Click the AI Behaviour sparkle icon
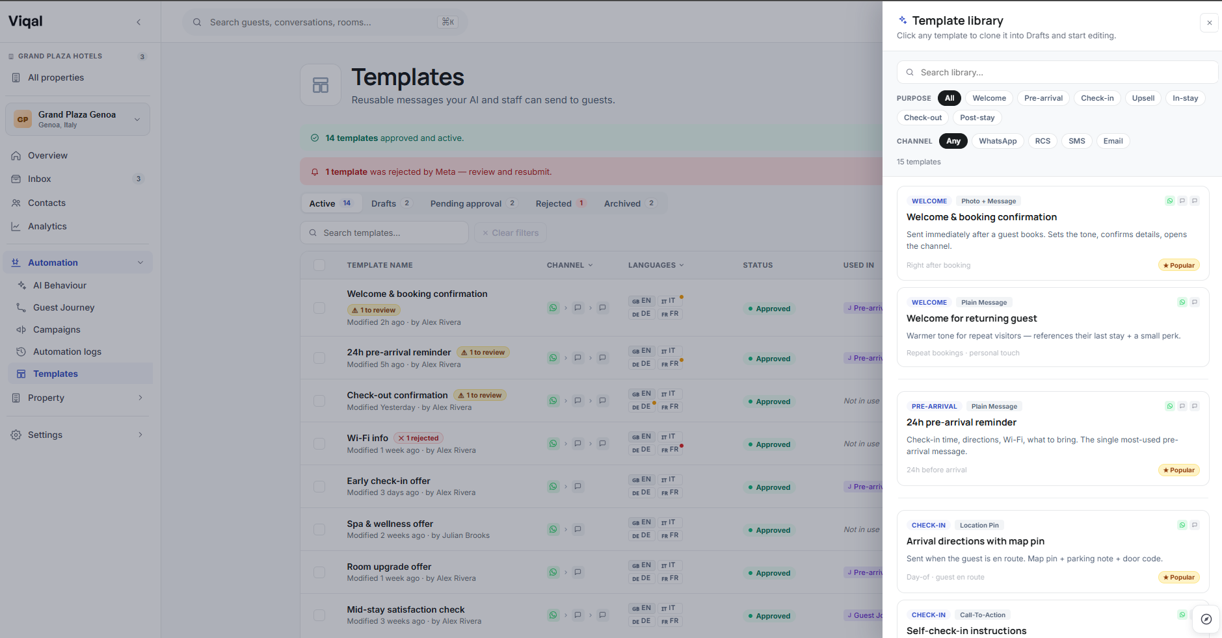The width and height of the screenshot is (1222, 638). pos(21,286)
